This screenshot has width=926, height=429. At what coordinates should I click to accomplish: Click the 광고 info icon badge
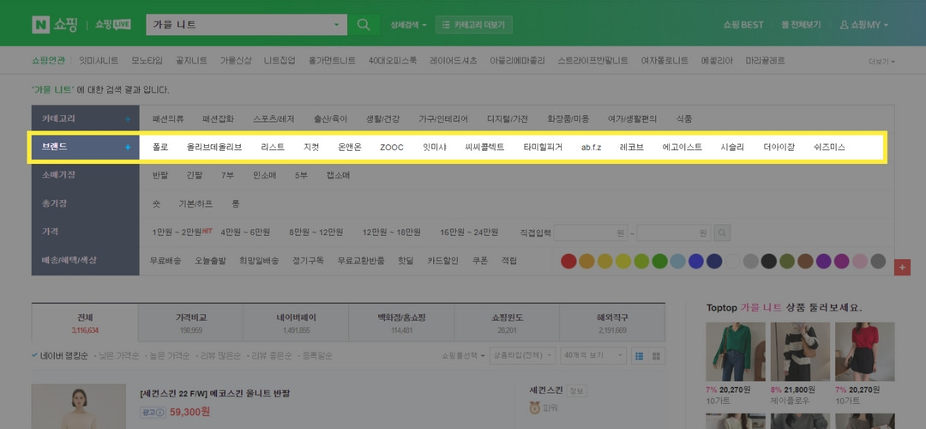(153, 411)
